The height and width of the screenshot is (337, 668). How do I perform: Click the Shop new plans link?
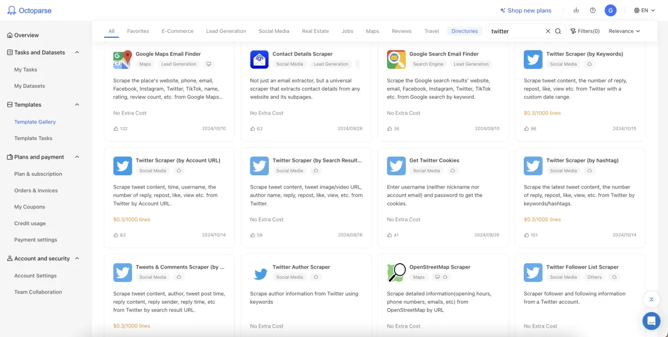click(x=525, y=10)
